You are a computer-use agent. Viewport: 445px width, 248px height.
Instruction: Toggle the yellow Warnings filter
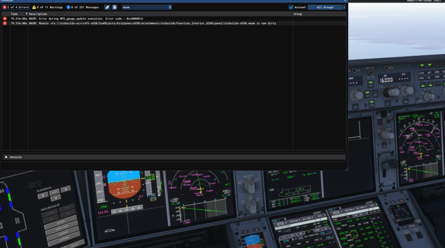[48, 7]
